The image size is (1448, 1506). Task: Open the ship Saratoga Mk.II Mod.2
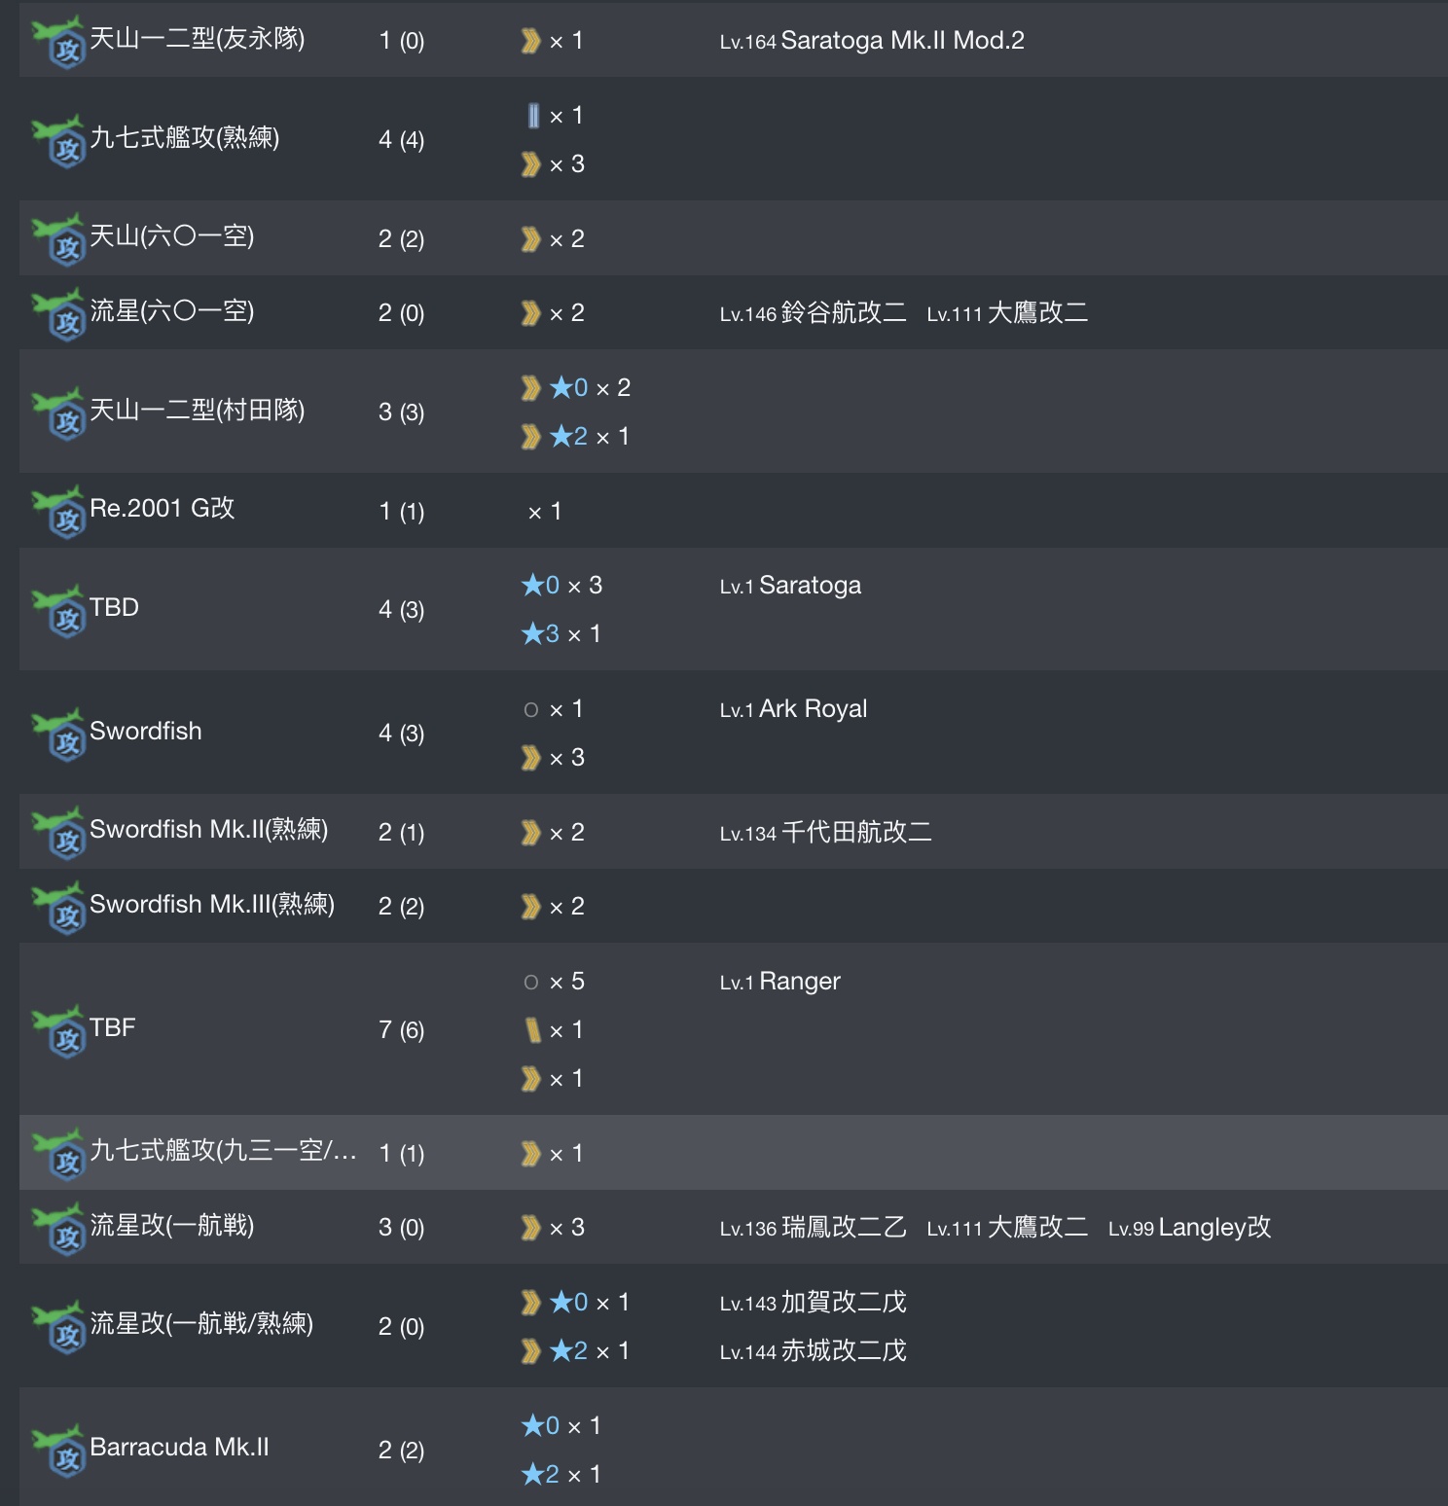(872, 41)
